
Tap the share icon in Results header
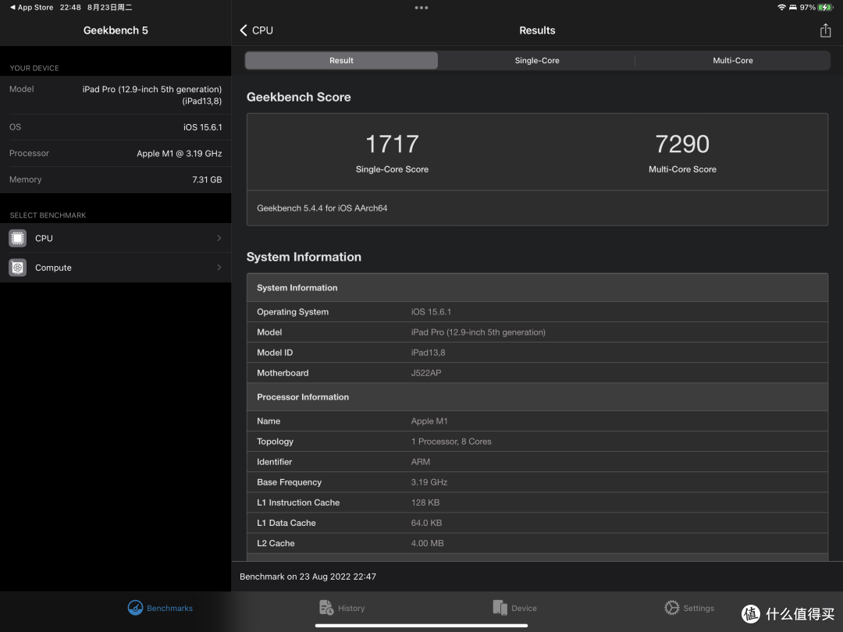point(825,30)
